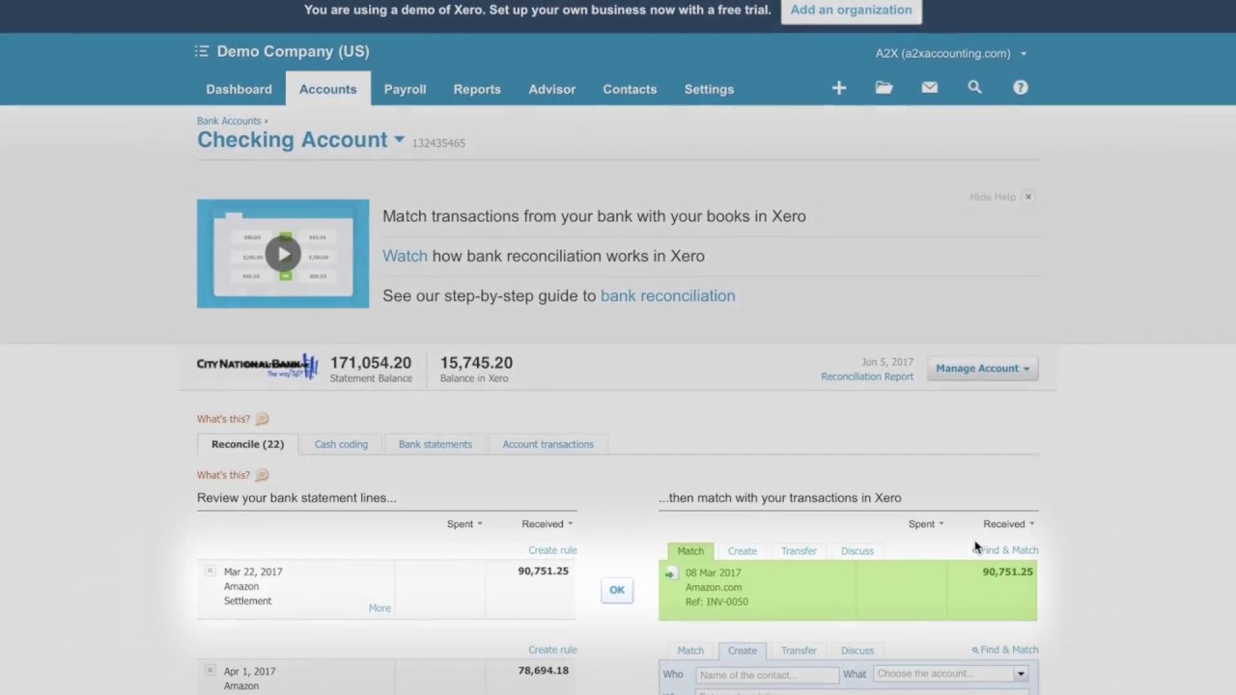Click the 15,745.20 Balance in Xero value
1236x695 pixels.
476,363
